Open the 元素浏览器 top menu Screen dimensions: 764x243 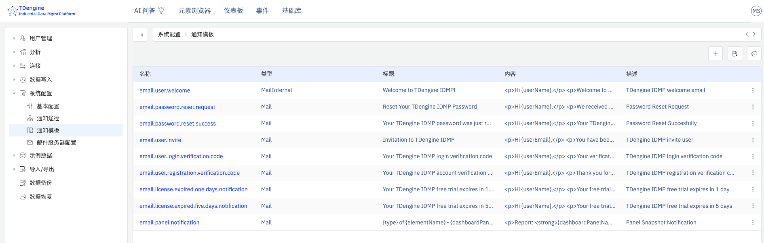point(195,10)
